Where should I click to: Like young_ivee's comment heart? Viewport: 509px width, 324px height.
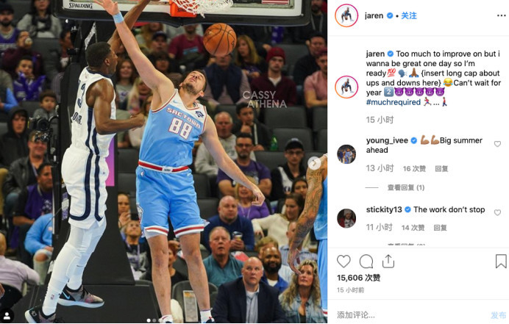pos(497,144)
